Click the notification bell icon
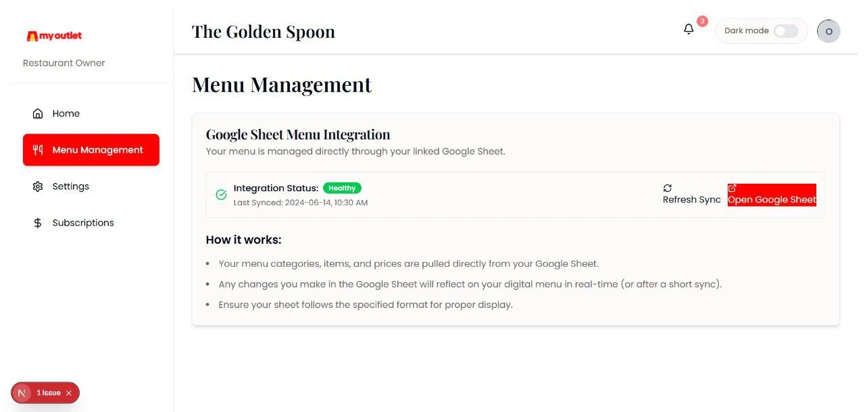Viewport: 865px width, 412px height. point(689,30)
